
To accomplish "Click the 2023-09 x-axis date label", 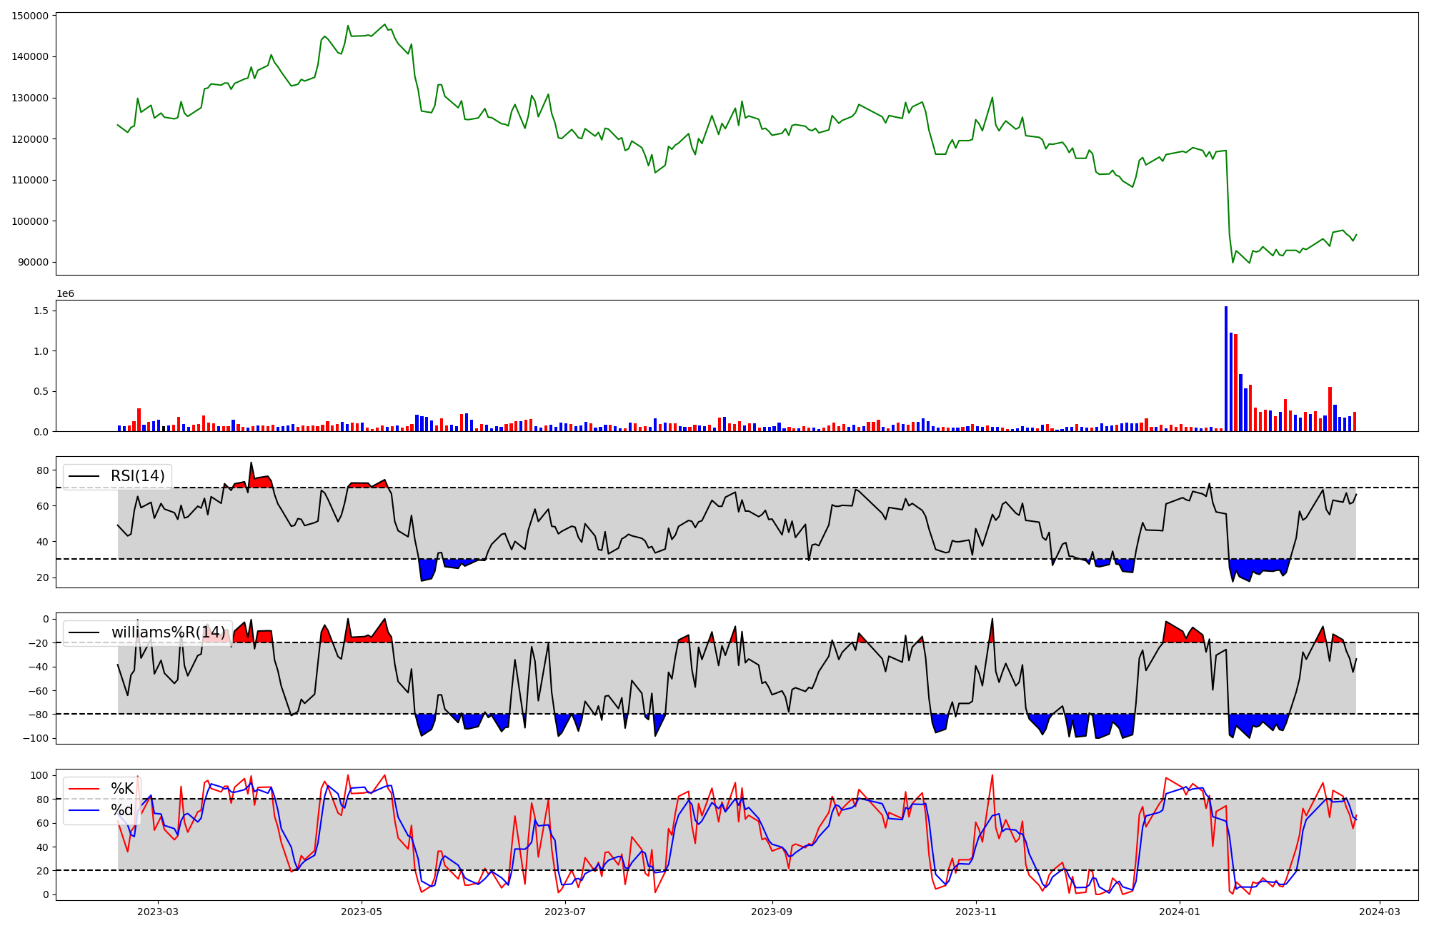I will coord(772,911).
